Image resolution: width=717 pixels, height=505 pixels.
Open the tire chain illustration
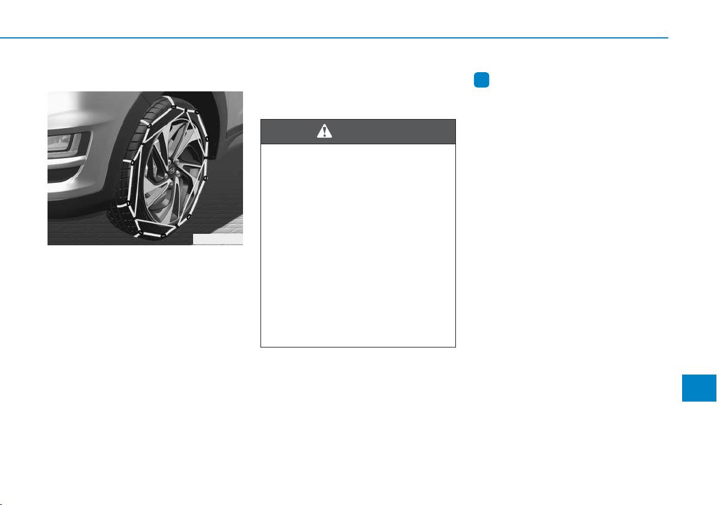[145, 168]
